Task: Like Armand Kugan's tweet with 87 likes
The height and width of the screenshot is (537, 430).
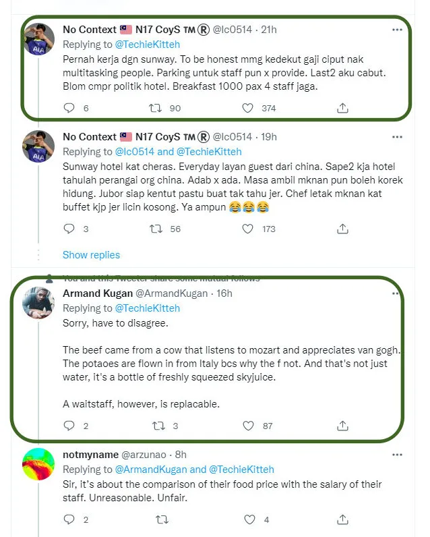Action: click(x=247, y=426)
